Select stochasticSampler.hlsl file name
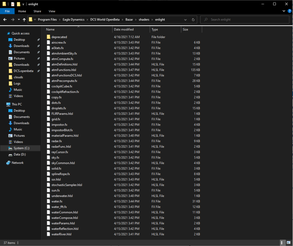The image size is (293, 246). point(67,185)
